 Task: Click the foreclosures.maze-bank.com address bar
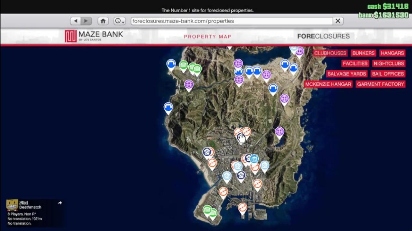click(232, 21)
